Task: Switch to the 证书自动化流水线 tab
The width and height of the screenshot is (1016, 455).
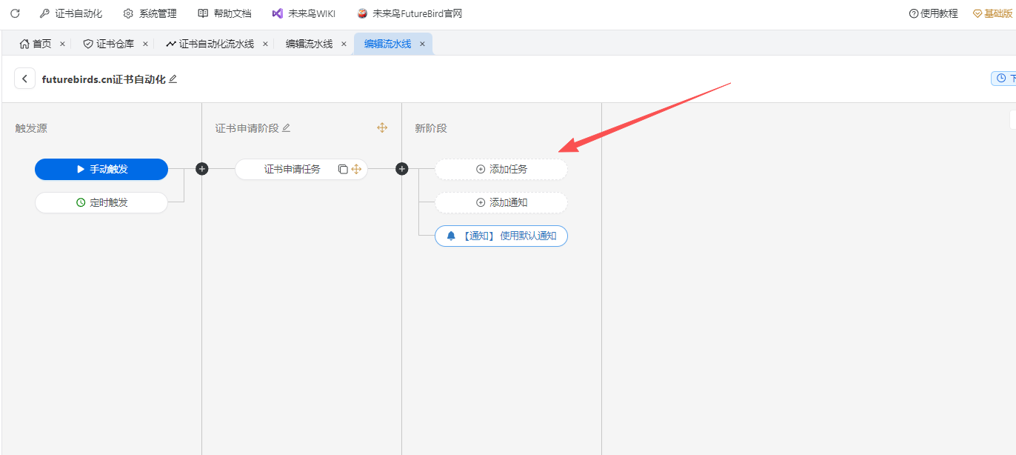Action: pos(210,44)
